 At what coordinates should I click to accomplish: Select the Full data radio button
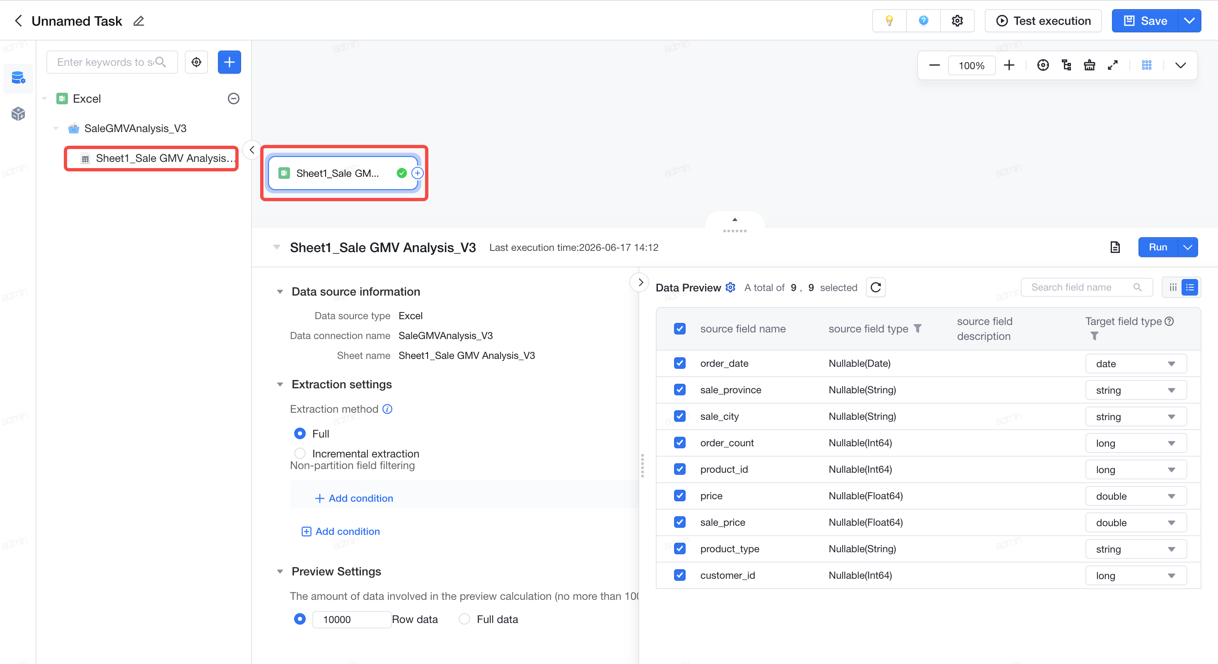[x=464, y=618]
